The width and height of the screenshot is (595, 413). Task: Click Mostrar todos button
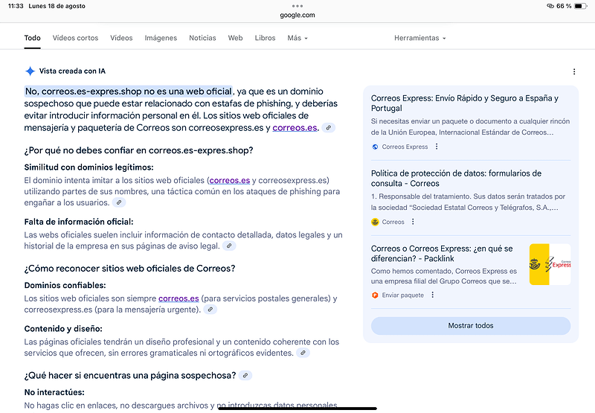[471, 326]
